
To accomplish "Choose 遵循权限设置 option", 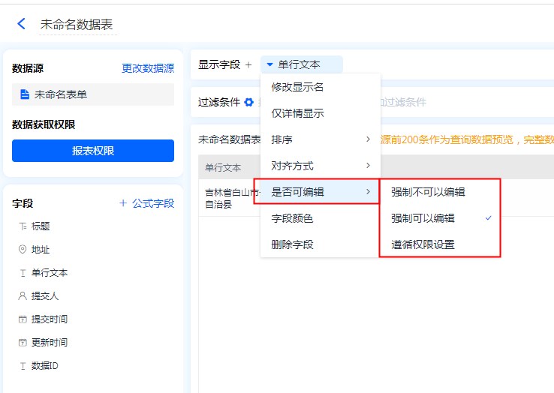I will [x=423, y=244].
